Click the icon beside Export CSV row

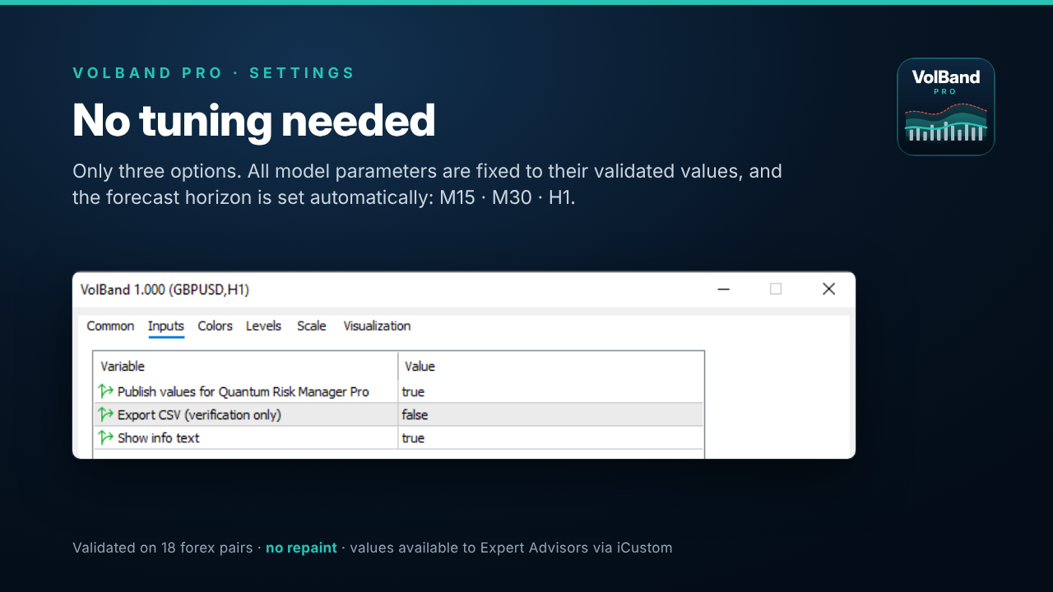[106, 414]
